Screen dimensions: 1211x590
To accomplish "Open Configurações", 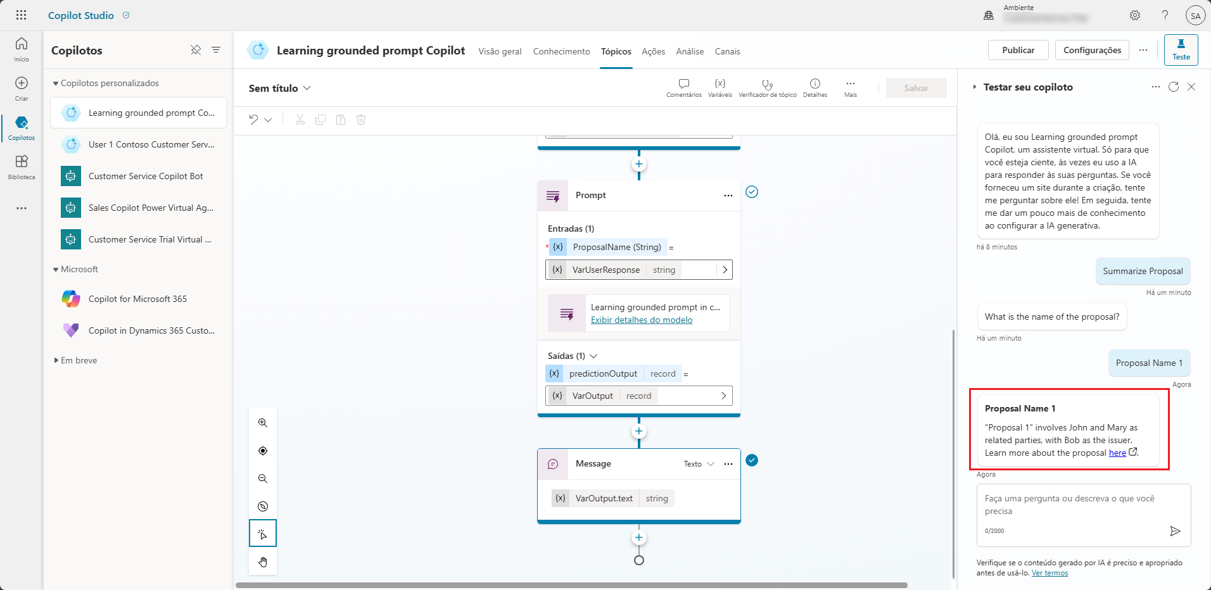I will (x=1092, y=50).
